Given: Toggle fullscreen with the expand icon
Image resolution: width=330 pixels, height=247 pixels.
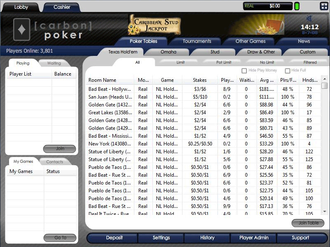Looking at the screenshot, I should click(x=324, y=6).
